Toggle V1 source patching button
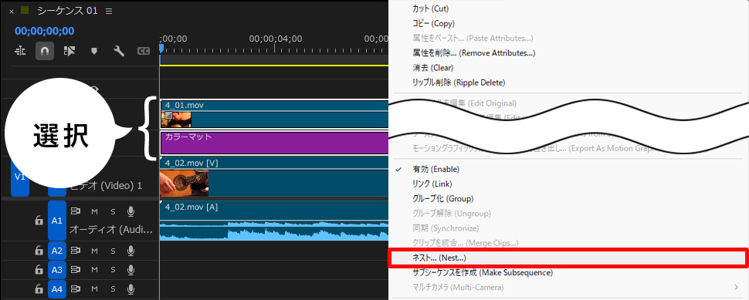This screenshot has width=749, height=300. (20, 177)
